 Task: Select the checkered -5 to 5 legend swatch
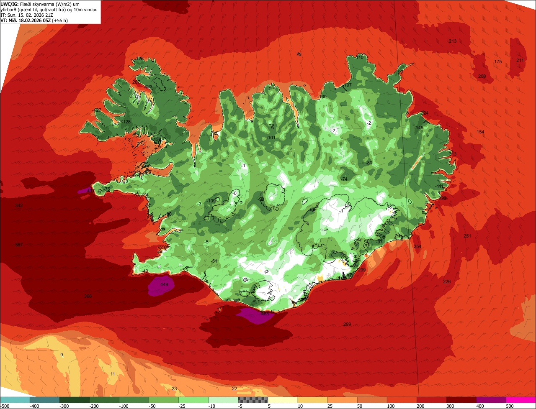(x=253, y=400)
